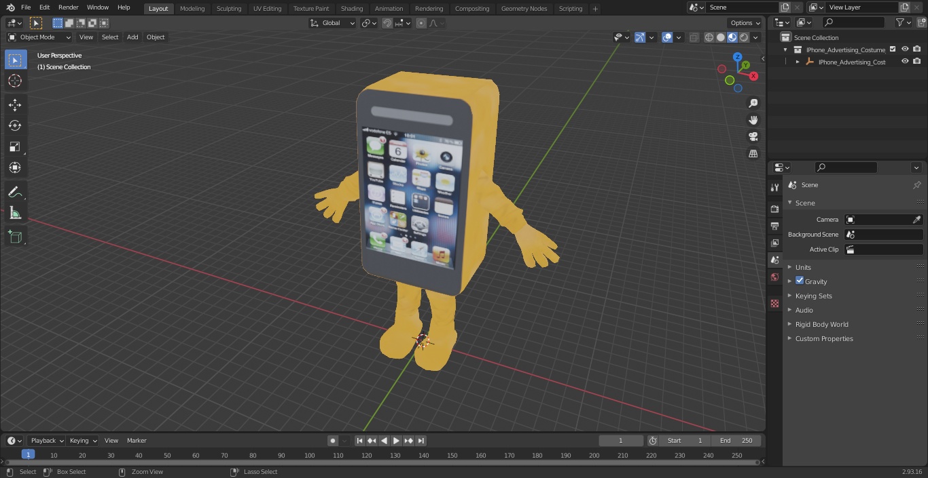Open the Global transform orientation dropdown
The height and width of the screenshot is (478, 928).
point(332,23)
